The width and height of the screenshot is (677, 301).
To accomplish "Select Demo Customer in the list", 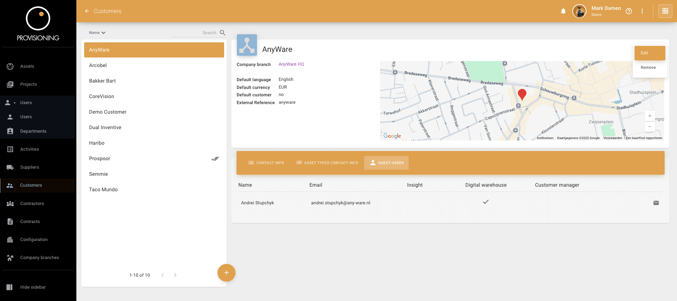I will point(154,112).
